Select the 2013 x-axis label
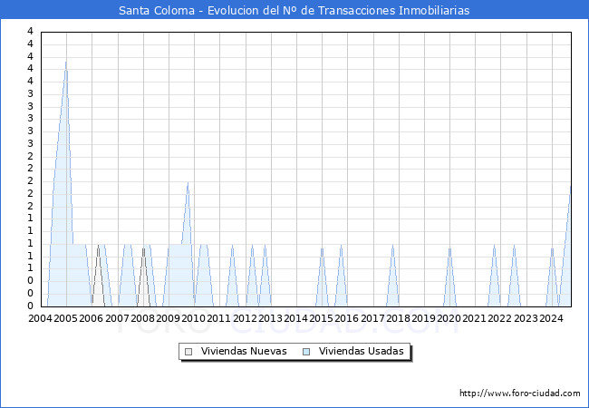Screen dimensions: 589x408 click(x=270, y=318)
